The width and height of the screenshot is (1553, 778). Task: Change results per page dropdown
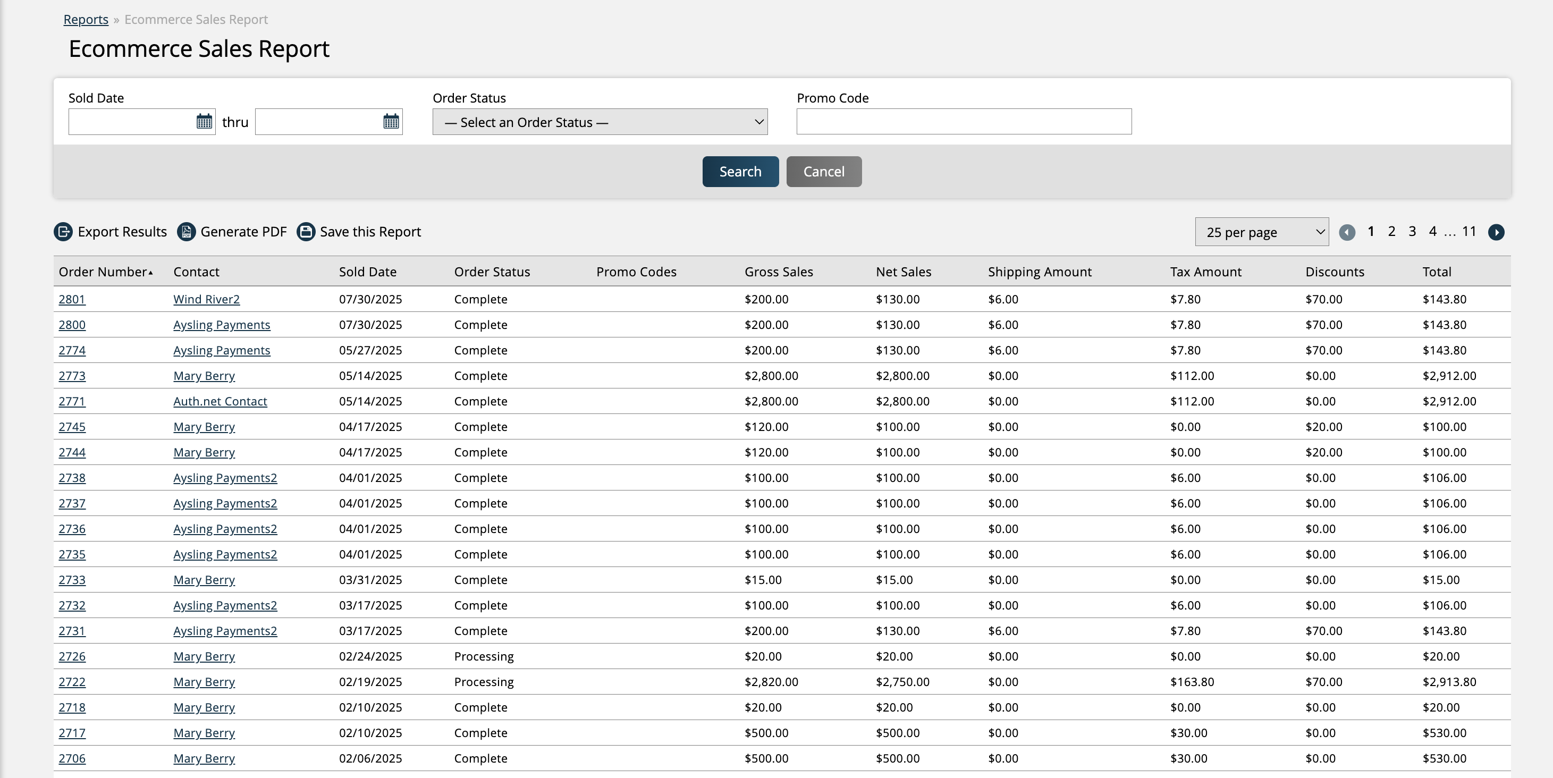[x=1261, y=231]
